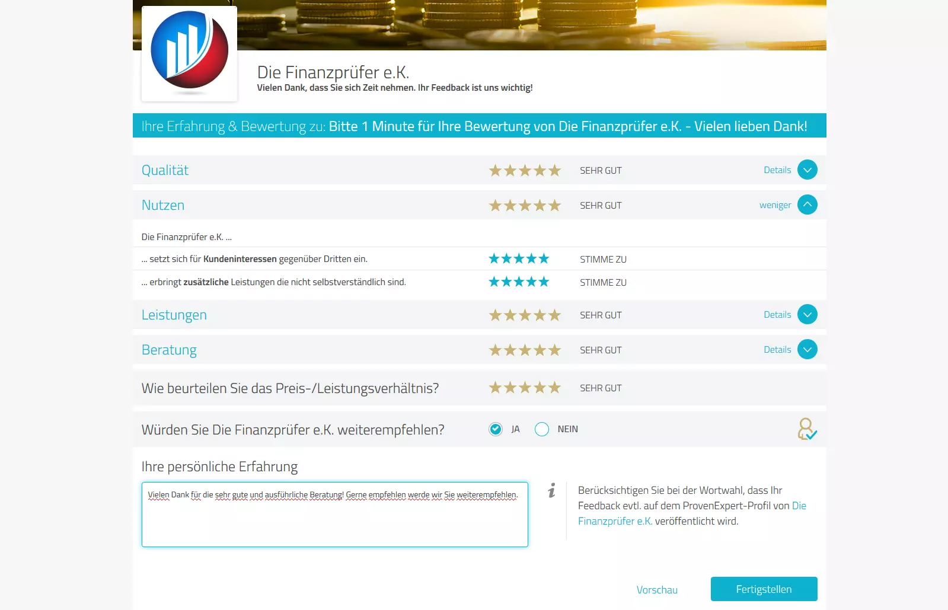Set Leistungen rating to five stars
Viewport: 948px width, 610px height.
click(x=554, y=315)
